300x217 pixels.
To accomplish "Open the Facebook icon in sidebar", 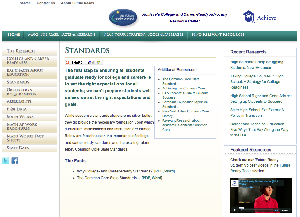I will coord(15,160).
